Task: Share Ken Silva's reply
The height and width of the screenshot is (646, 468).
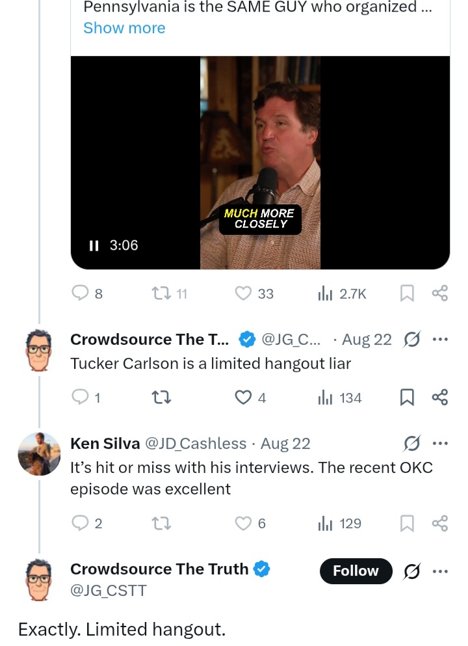Action: [x=440, y=523]
